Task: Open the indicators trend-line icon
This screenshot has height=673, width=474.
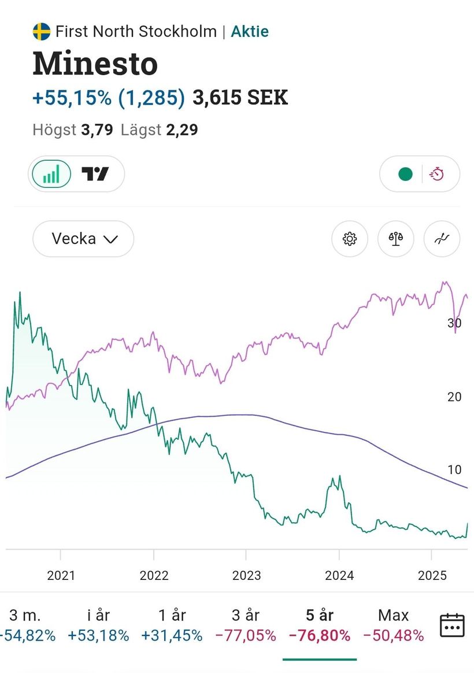Action: (x=442, y=238)
